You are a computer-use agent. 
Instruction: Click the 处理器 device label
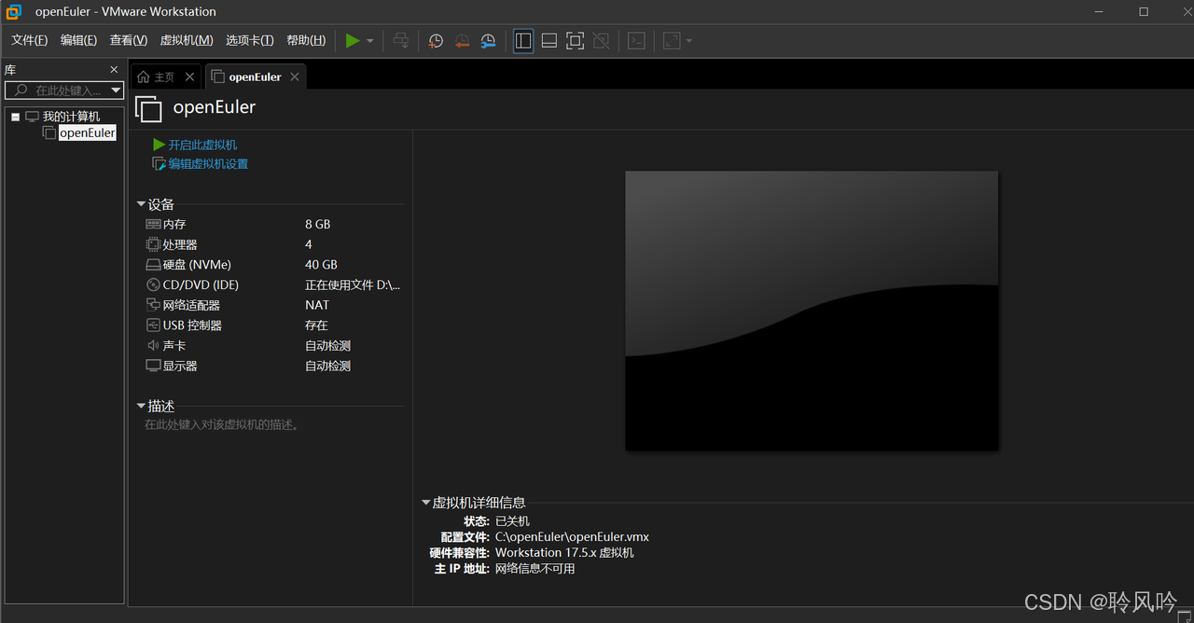(180, 244)
